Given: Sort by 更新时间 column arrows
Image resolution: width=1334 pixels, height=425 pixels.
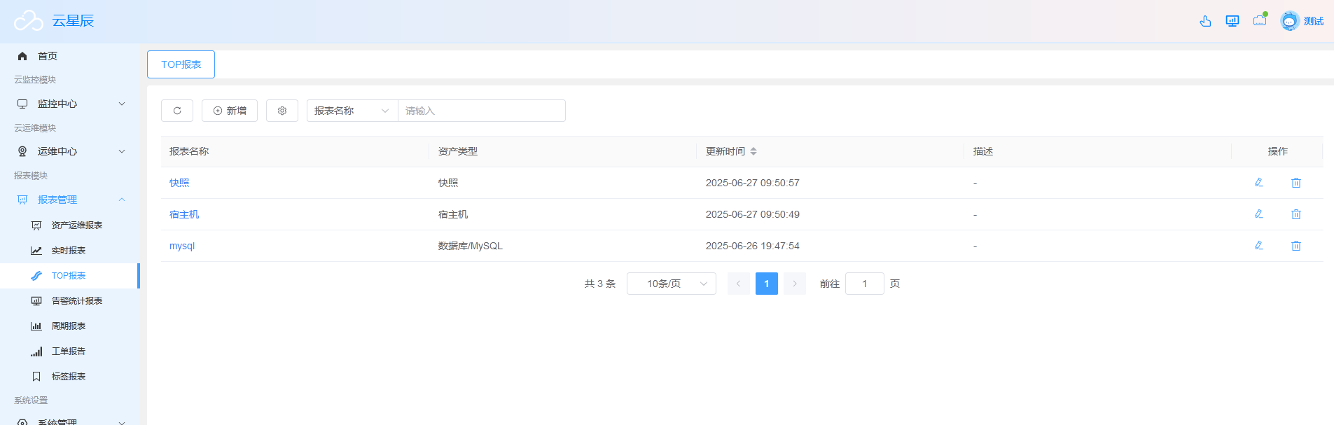Looking at the screenshot, I should (753, 151).
